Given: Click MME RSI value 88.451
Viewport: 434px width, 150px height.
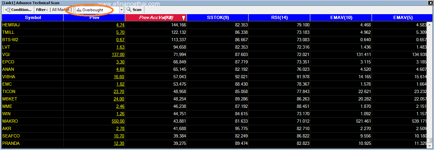Looking at the screenshot, I should pyautogui.click(x=303, y=106).
